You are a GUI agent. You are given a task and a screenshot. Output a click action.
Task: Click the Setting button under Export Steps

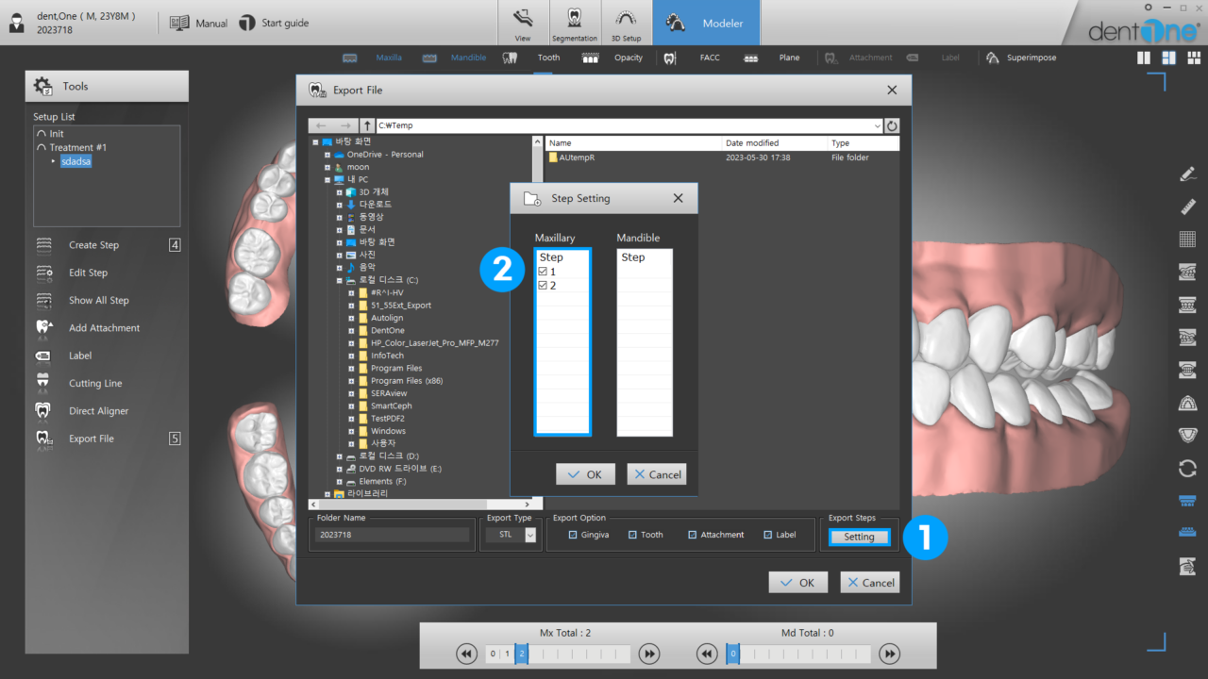point(858,536)
